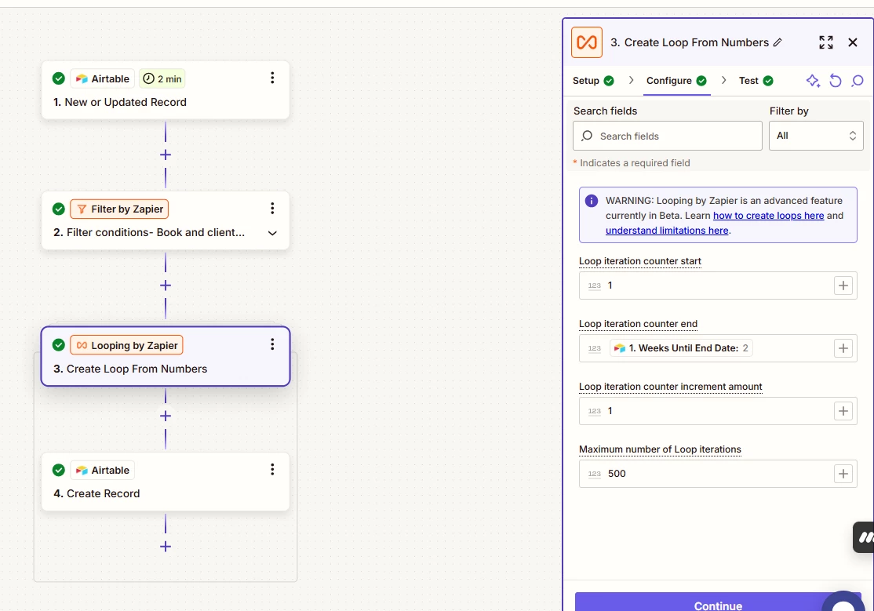
Task: Click the Airtable badge on step 4
Action: [103, 470]
